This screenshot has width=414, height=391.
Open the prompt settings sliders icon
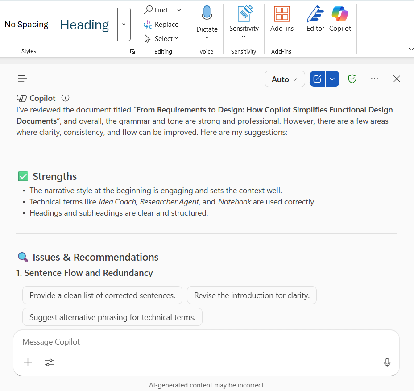coord(49,362)
